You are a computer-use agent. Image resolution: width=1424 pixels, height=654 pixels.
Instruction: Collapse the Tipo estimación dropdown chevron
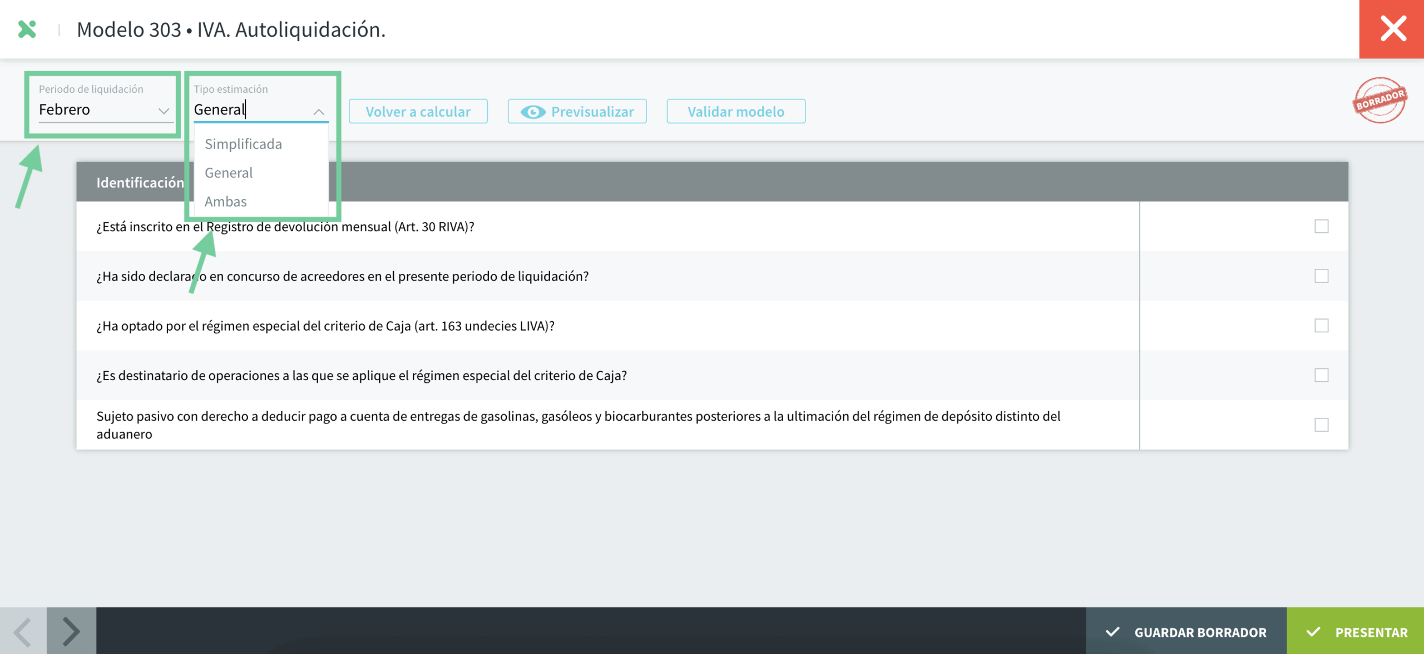click(x=319, y=112)
